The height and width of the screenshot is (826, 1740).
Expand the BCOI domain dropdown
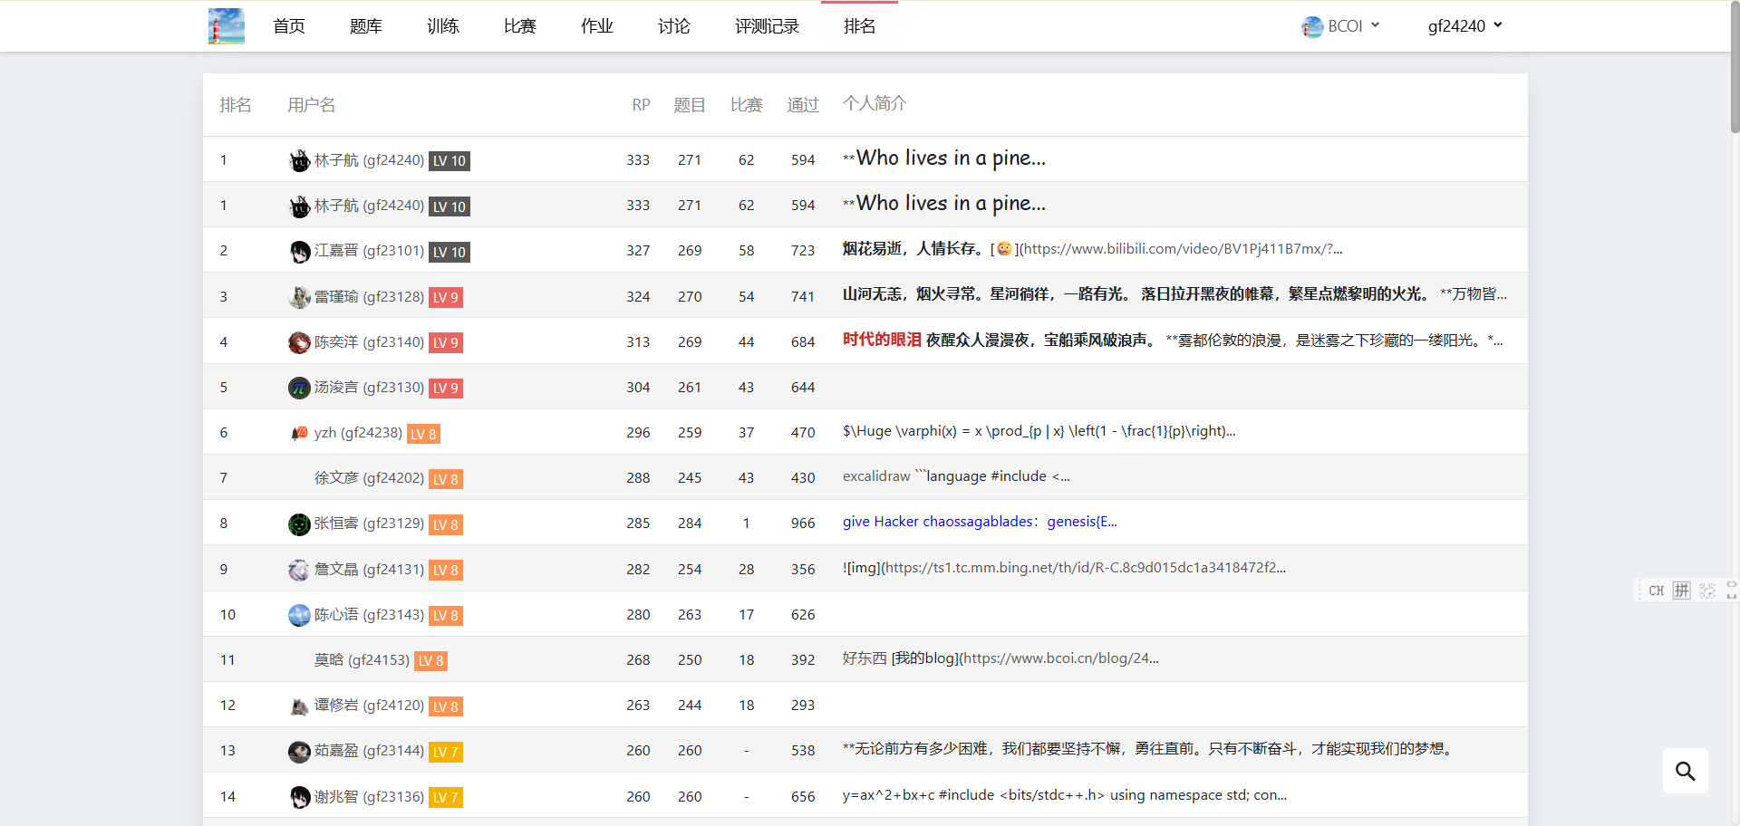tap(1340, 26)
